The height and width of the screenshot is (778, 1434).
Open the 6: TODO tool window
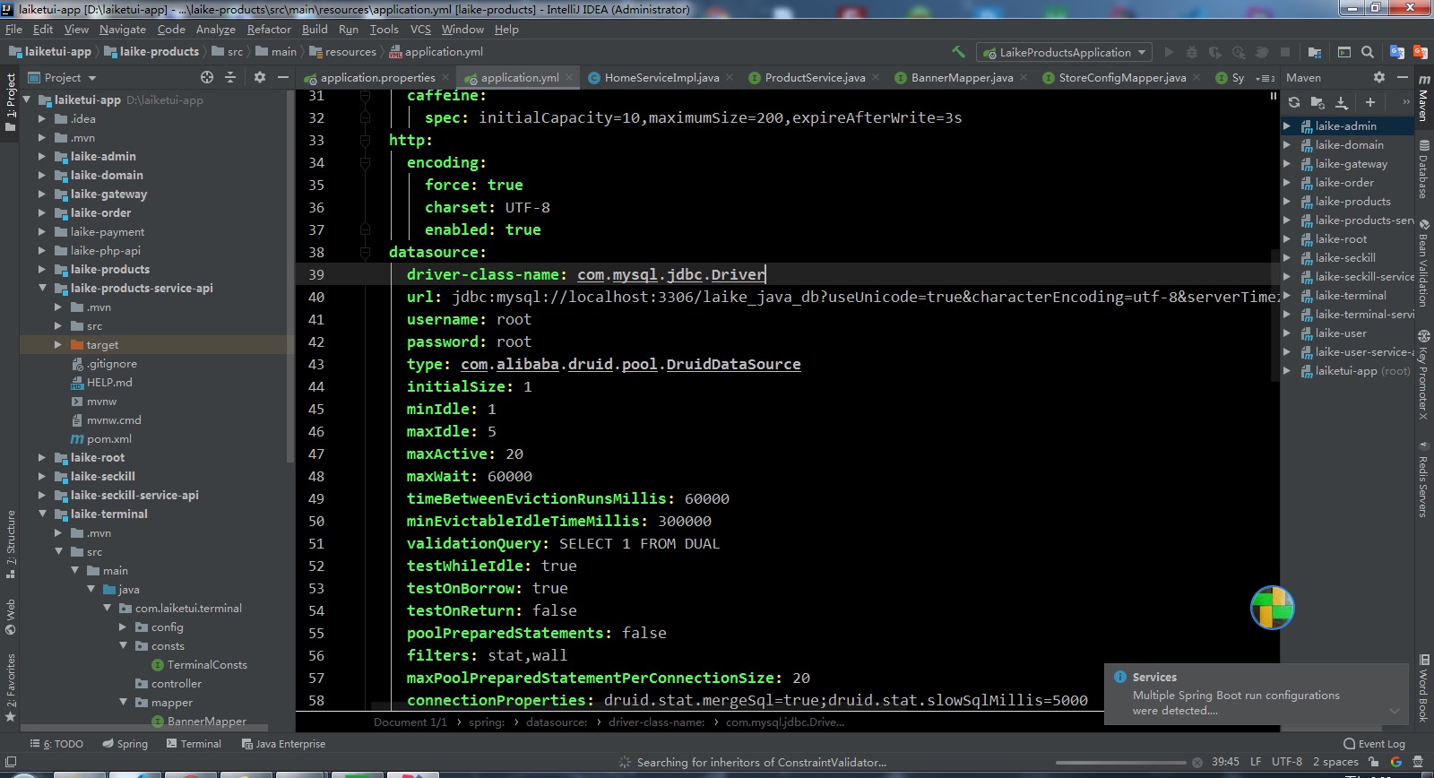[56, 744]
